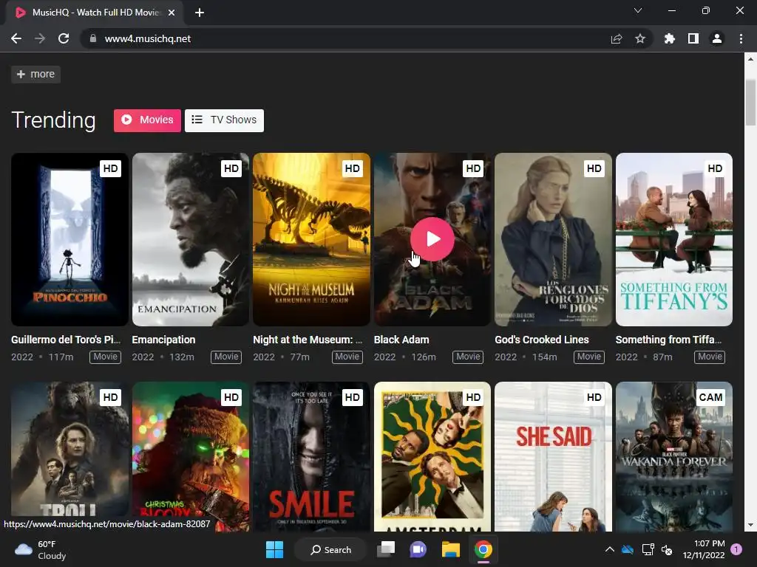757x567 pixels.
Task: Open the Pinocchio movie poster
Action: 70,240
